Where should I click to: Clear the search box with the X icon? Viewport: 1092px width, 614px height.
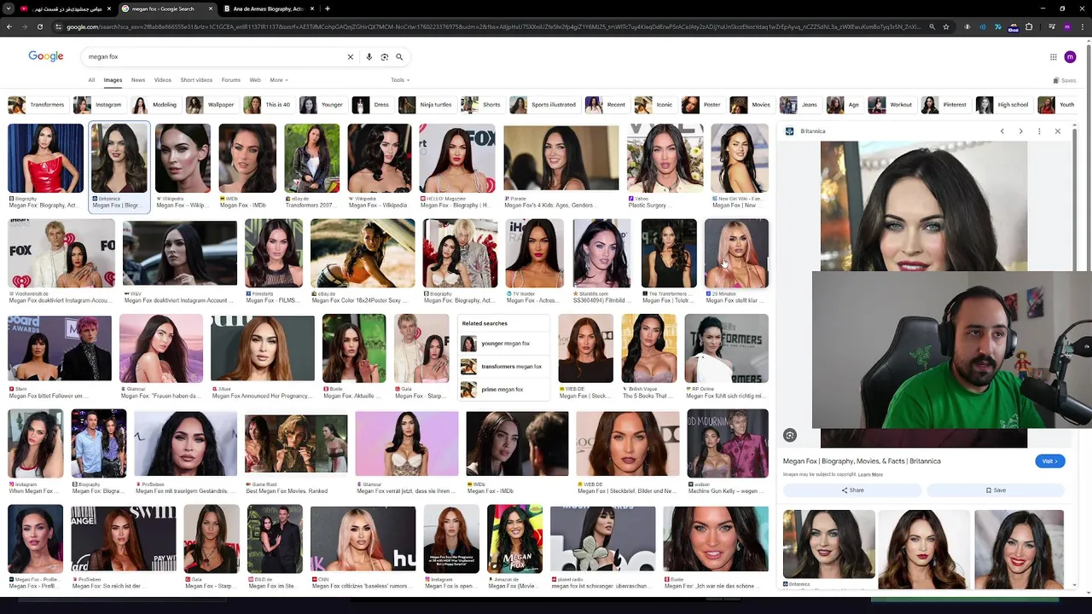pyautogui.click(x=350, y=56)
